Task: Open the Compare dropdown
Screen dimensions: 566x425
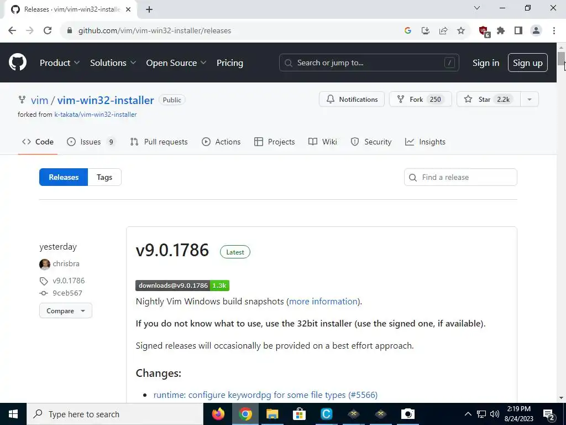Action: [x=66, y=311]
